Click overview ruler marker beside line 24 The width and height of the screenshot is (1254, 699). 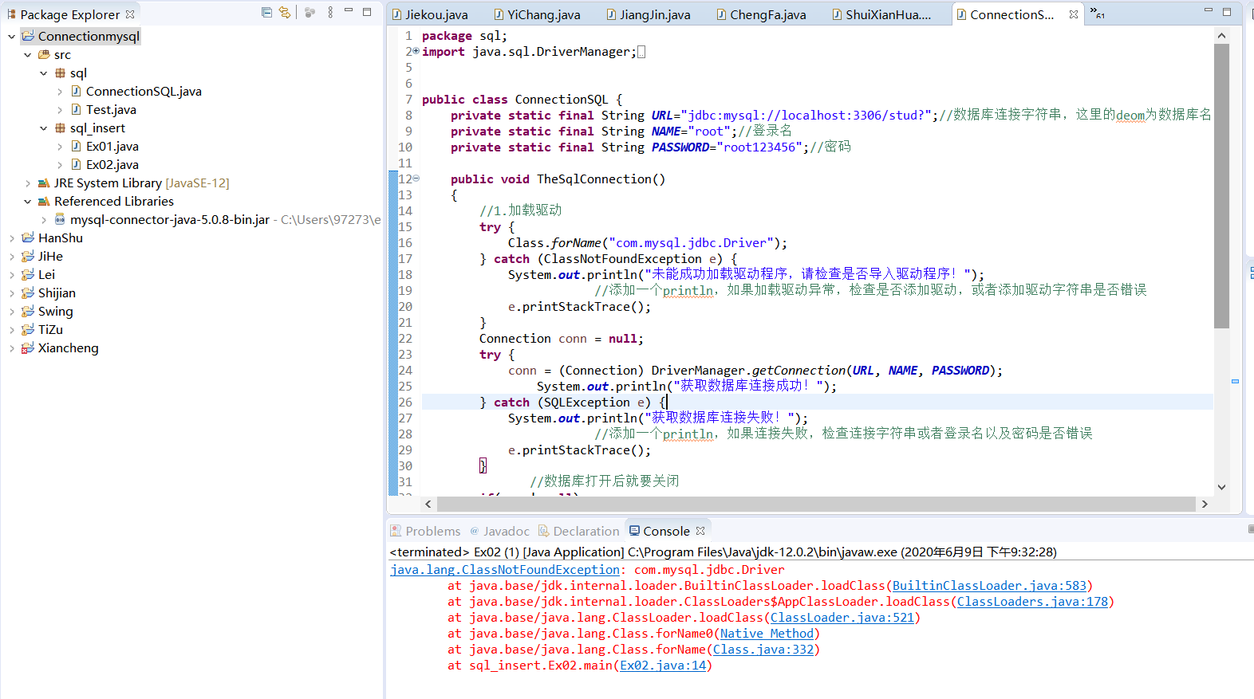click(x=1235, y=381)
